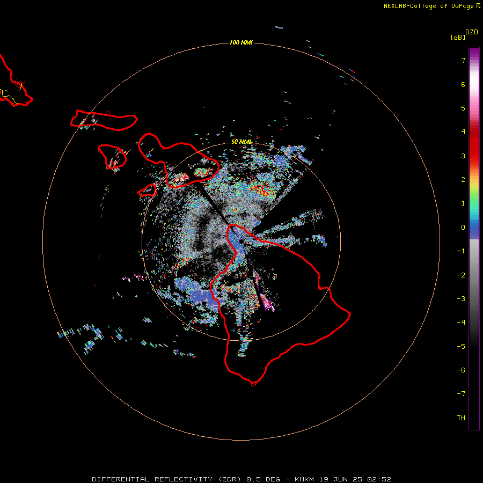The height and width of the screenshot is (483, 483).
Task: Click the KHKM station identifier in caption
Action: (x=304, y=479)
